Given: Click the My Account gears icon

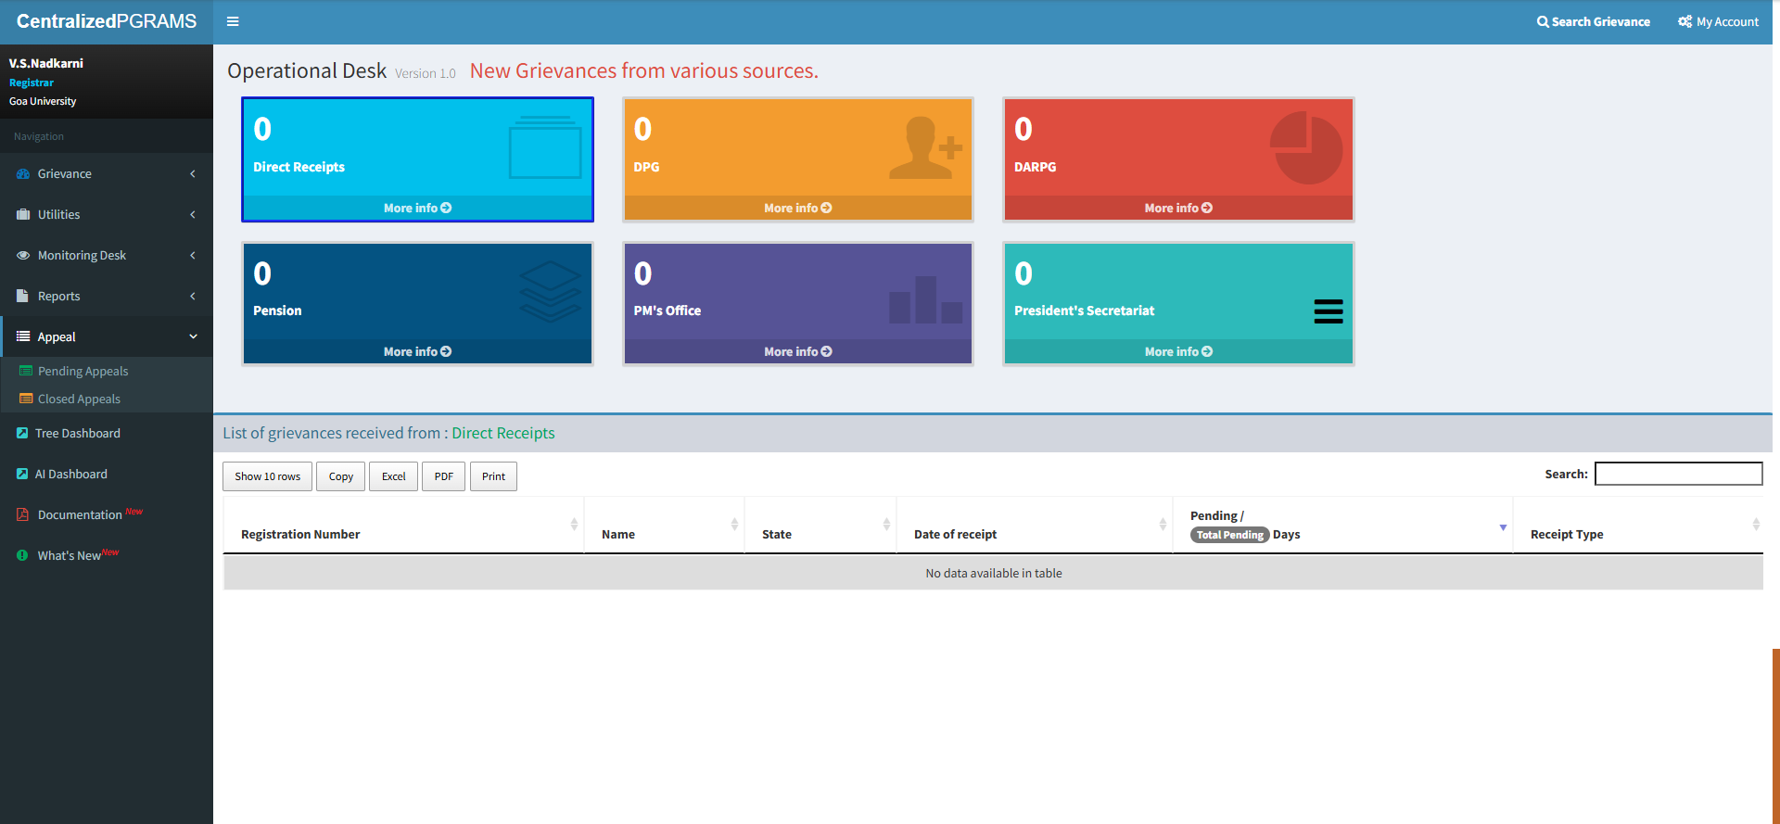Looking at the screenshot, I should tap(1685, 21).
